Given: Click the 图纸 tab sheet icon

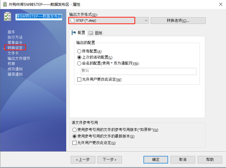Looking at the screenshot, I should [x=91, y=33].
